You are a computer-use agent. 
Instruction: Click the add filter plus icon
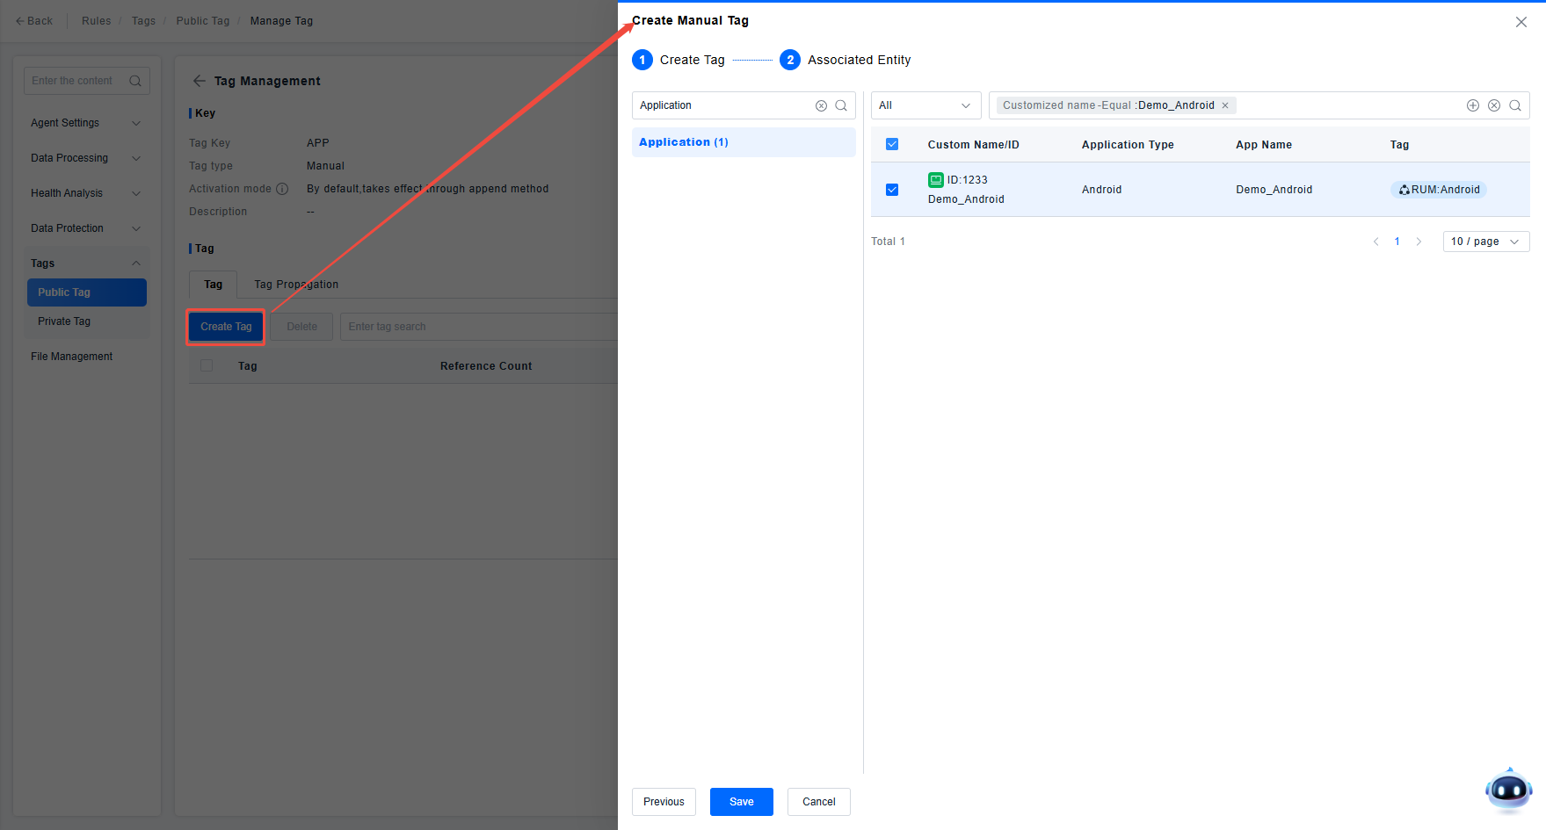1473,105
